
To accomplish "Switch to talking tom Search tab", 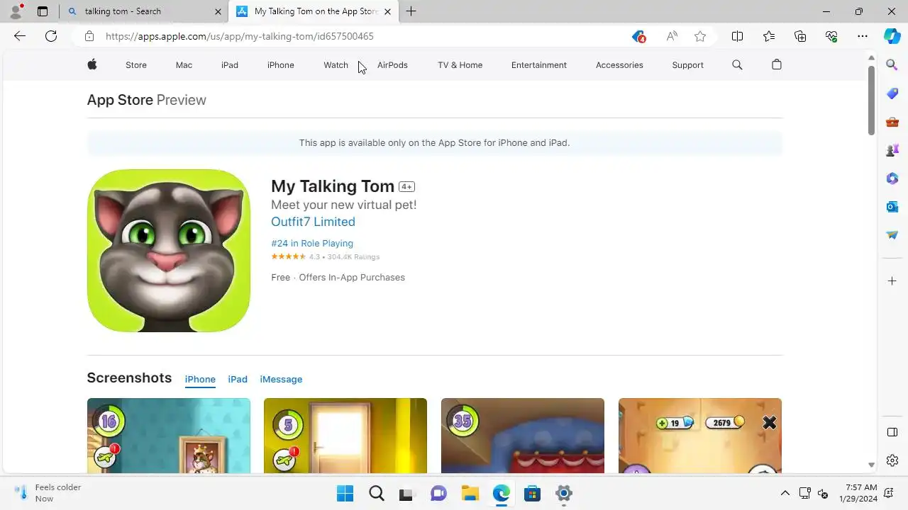I will click(143, 11).
